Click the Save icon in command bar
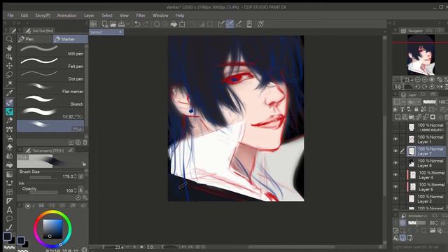The width and height of the screenshot is (448, 252). click(121, 24)
